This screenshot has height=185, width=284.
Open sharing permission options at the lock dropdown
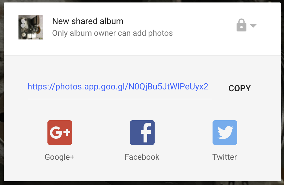point(246,25)
